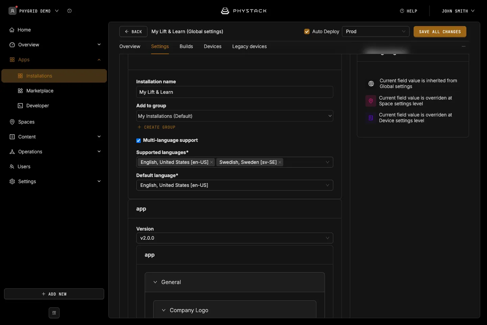The height and width of the screenshot is (325, 487).
Task: Uncheck Multi-language support checkbox
Action: (x=138, y=140)
